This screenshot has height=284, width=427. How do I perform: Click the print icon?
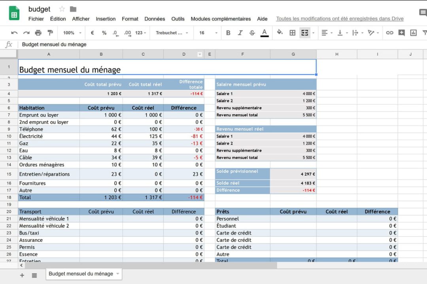[x=38, y=33]
